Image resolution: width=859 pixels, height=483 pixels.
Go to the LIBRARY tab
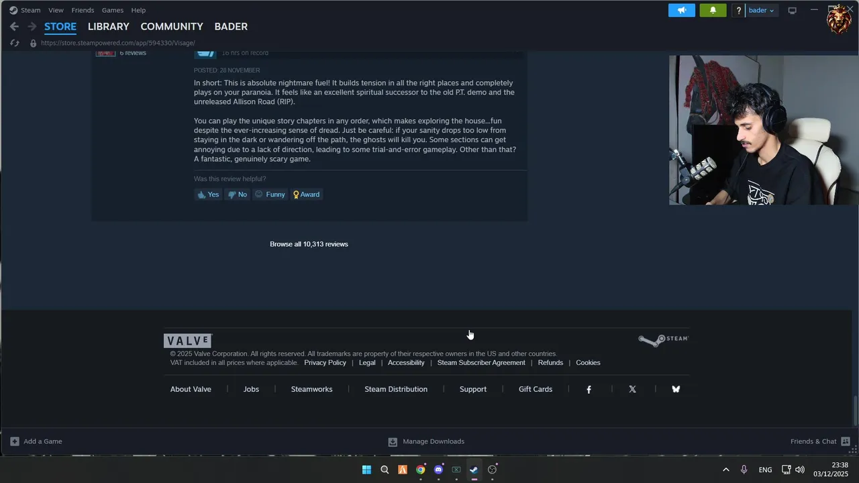pyautogui.click(x=108, y=27)
